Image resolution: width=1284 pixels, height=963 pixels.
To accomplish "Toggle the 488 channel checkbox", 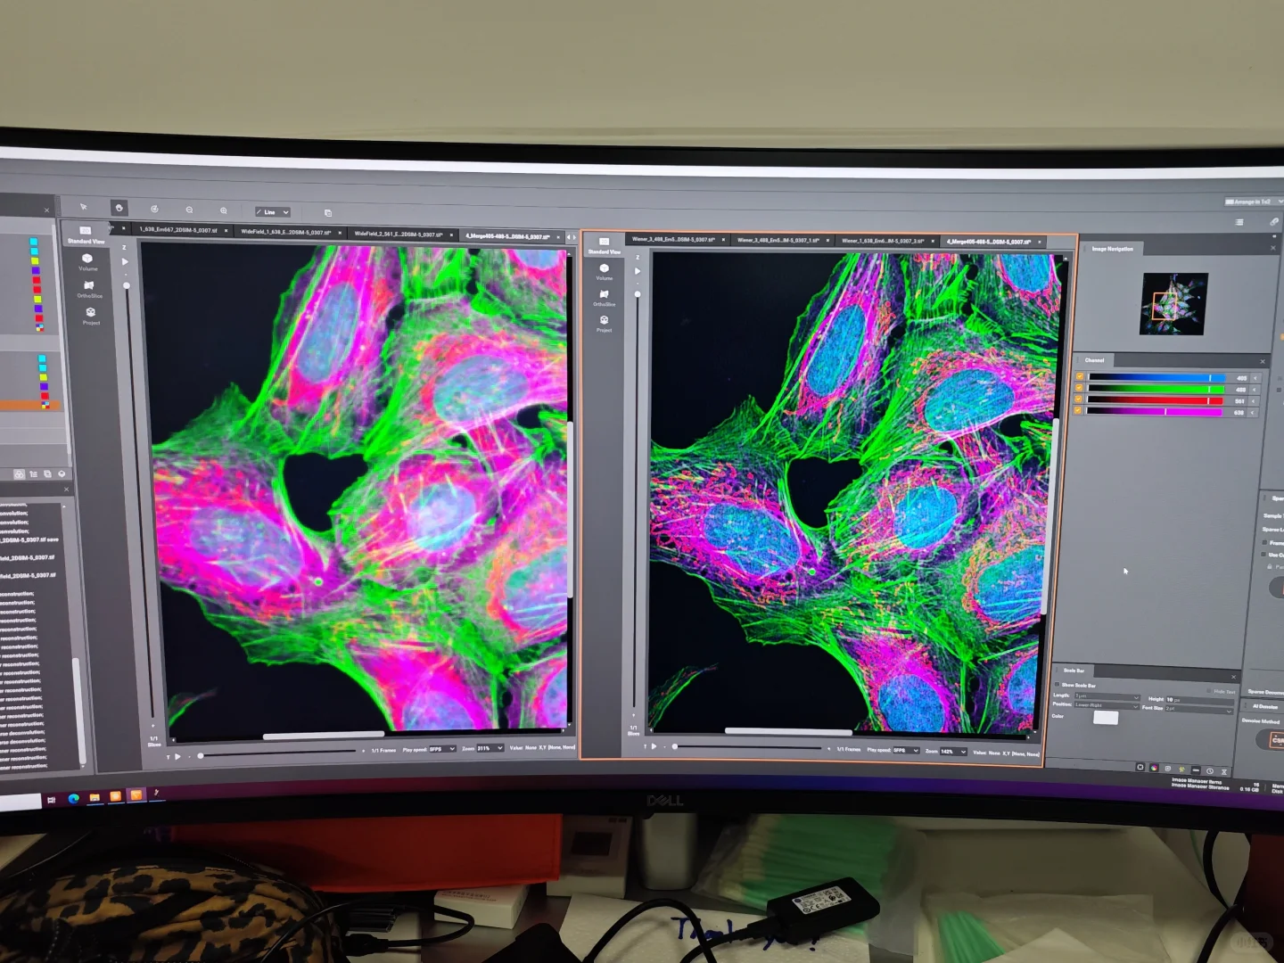I will pyautogui.click(x=1080, y=388).
